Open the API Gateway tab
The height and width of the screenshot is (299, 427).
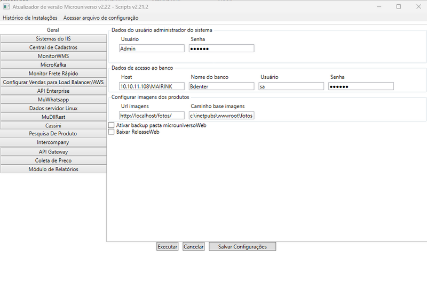click(x=53, y=152)
